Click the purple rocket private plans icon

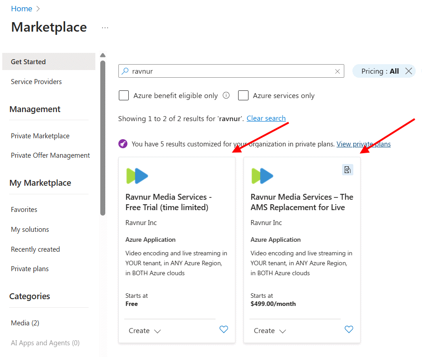coord(123,144)
